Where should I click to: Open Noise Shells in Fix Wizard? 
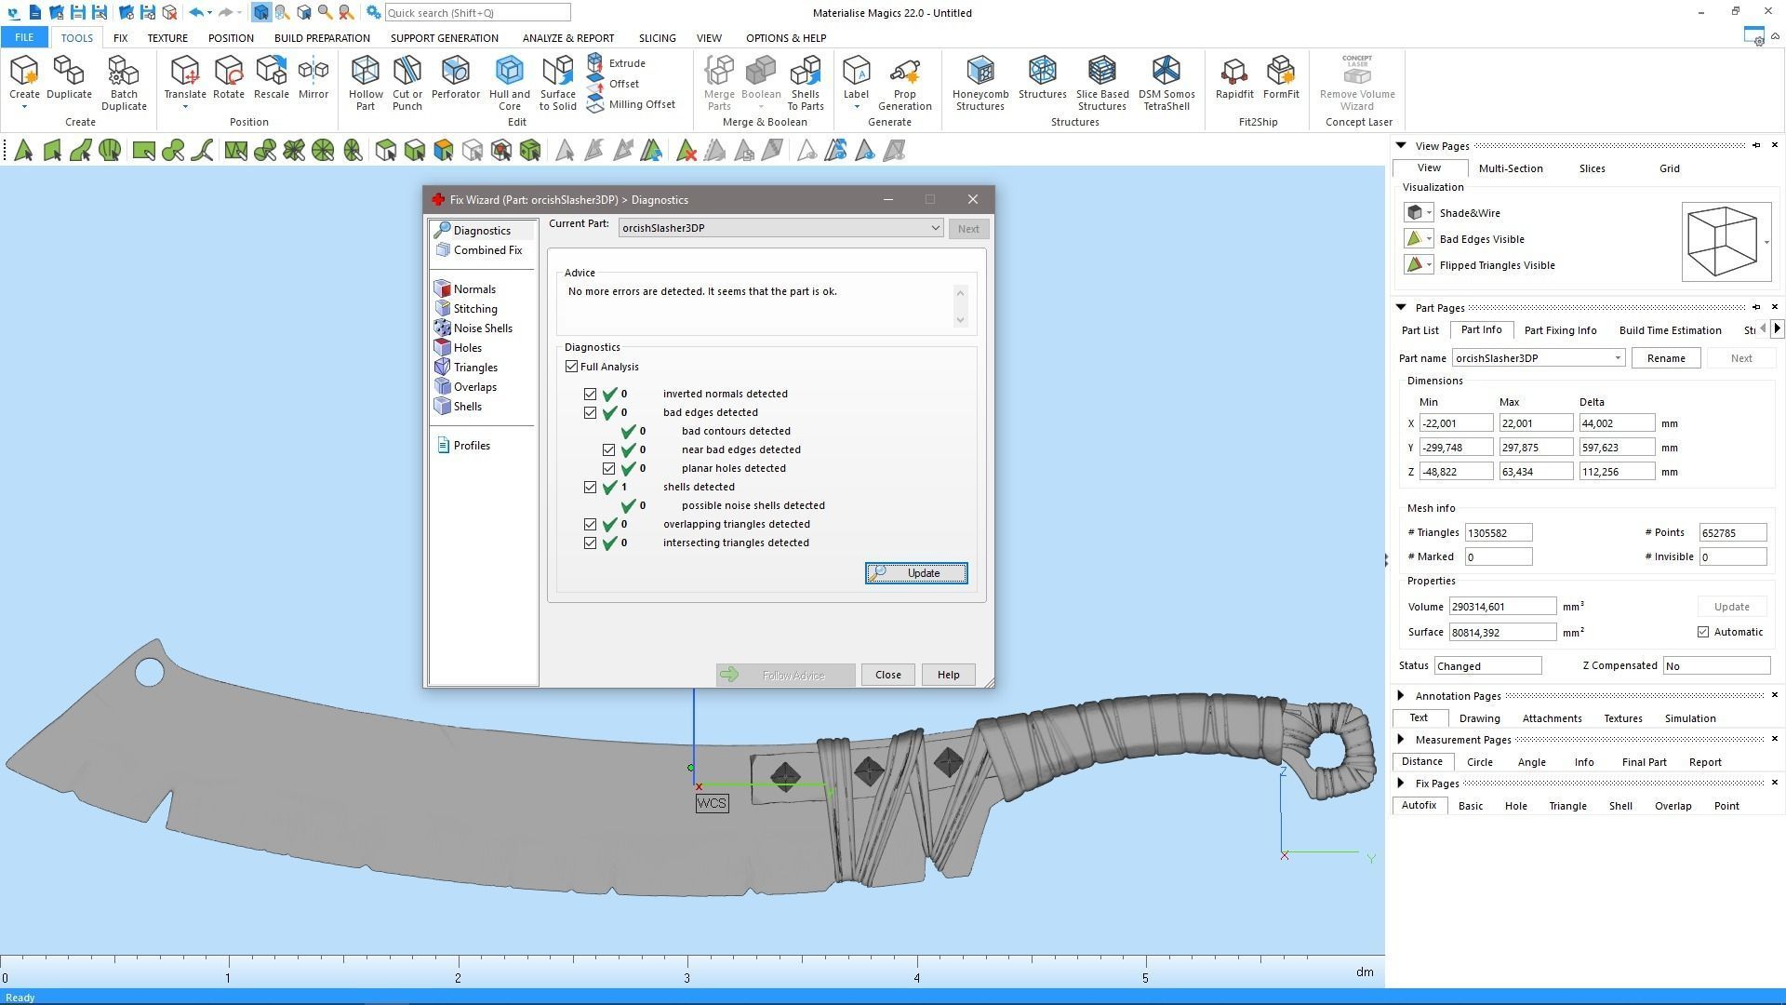[482, 328]
